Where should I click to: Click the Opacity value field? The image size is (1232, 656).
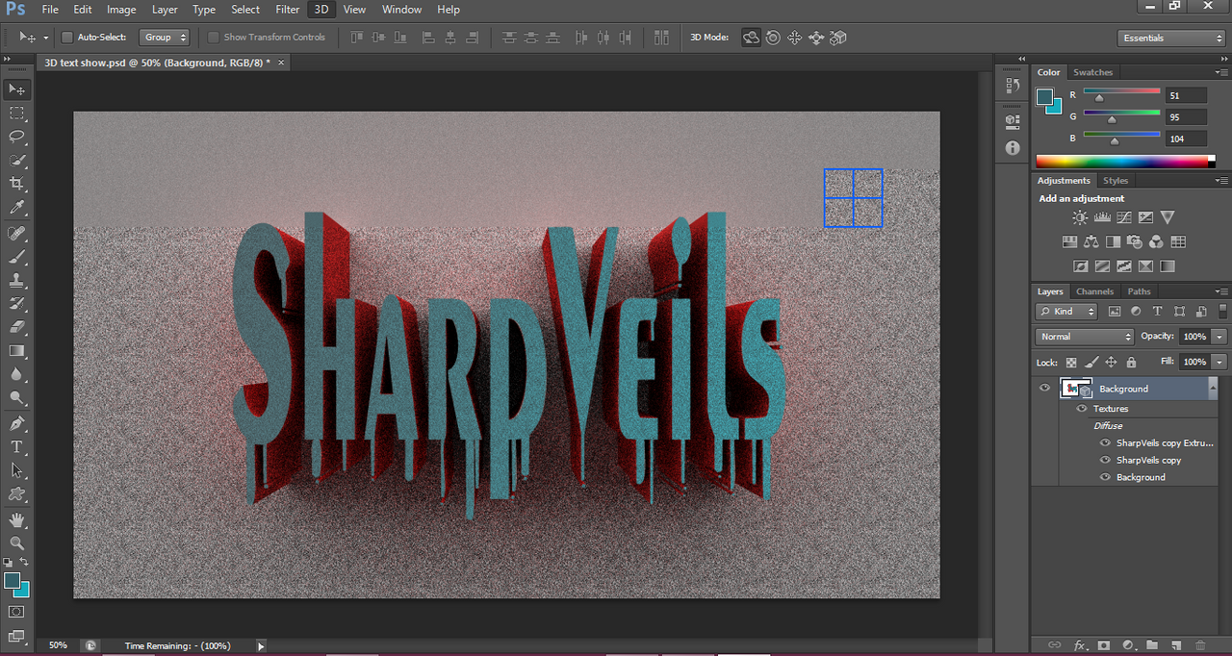click(1194, 337)
